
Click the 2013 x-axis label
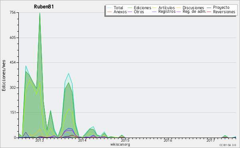40,140
